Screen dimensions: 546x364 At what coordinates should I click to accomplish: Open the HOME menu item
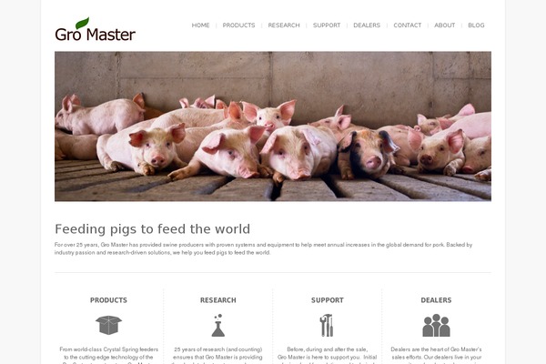click(x=200, y=25)
